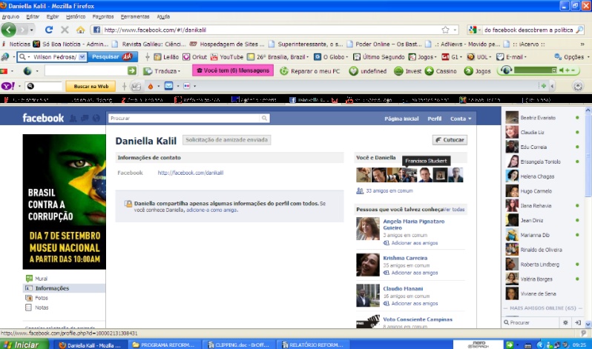Open Angela Maria Pignataro profile thumbnail
The height and width of the screenshot is (349, 592).
tap(367, 229)
